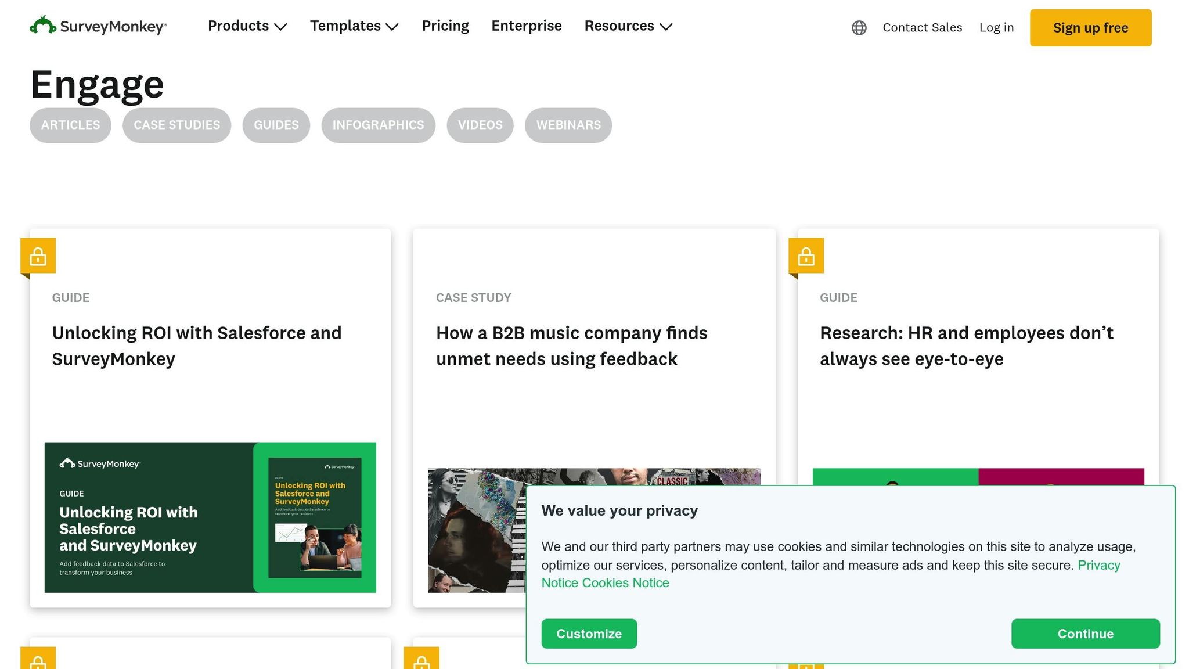Open B2B music company case study title
Viewport: 1189px width, 669px height.
pos(572,346)
